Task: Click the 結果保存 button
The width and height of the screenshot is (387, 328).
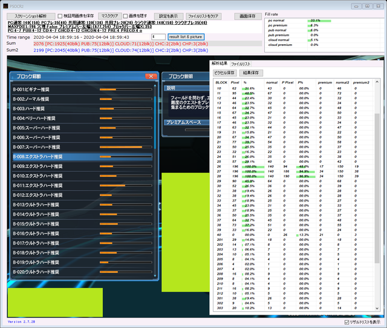Action: (x=251, y=73)
